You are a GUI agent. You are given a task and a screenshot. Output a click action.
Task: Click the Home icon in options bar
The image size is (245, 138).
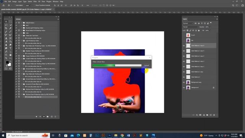[x=3, y=5]
